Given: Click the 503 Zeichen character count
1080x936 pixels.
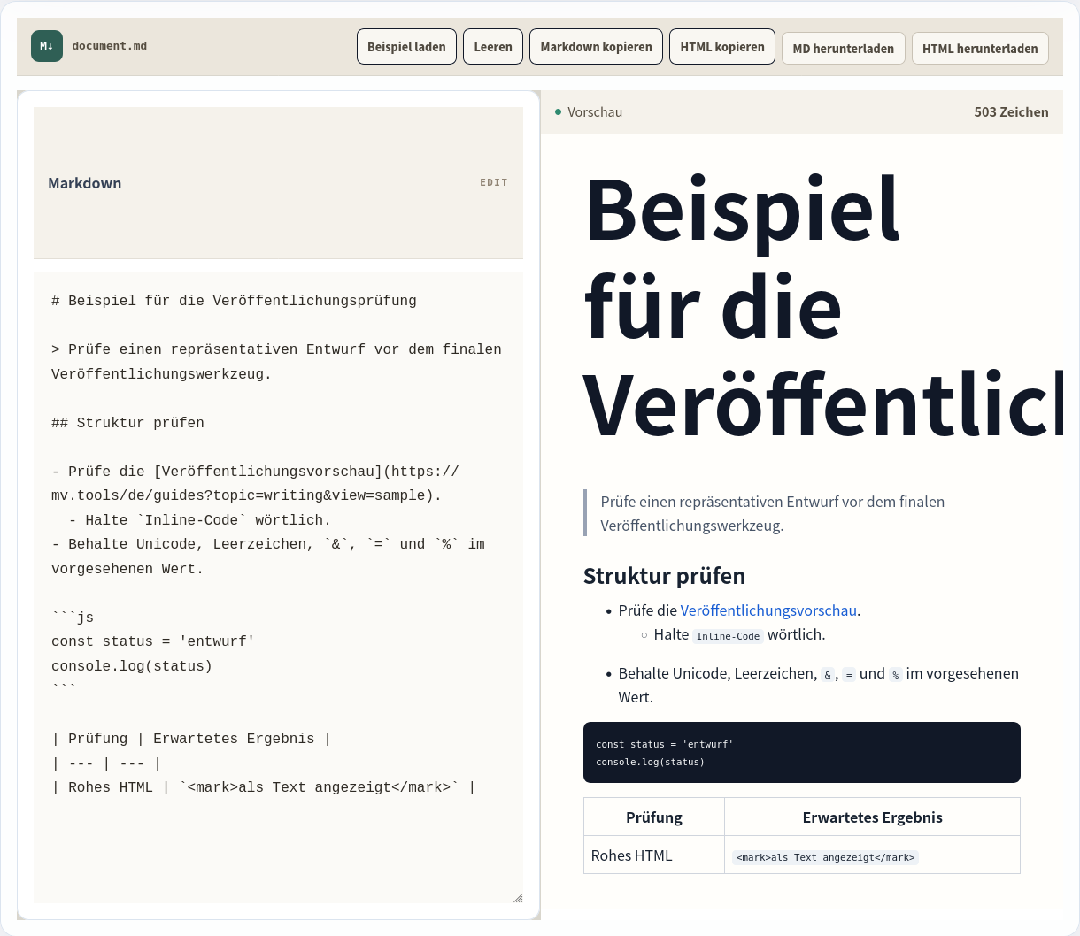Looking at the screenshot, I should pyautogui.click(x=1011, y=112).
